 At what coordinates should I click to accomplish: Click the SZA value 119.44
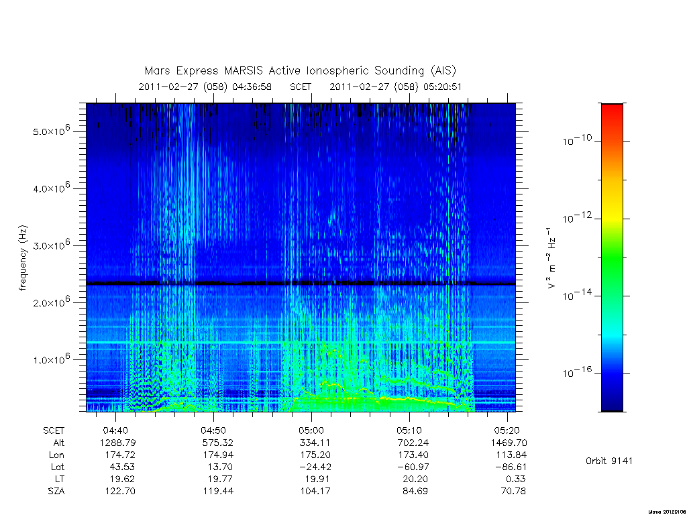click(x=218, y=491)
